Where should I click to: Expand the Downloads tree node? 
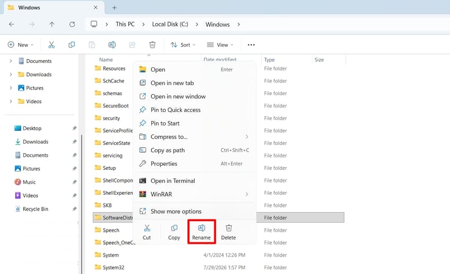tap(11, 74)
